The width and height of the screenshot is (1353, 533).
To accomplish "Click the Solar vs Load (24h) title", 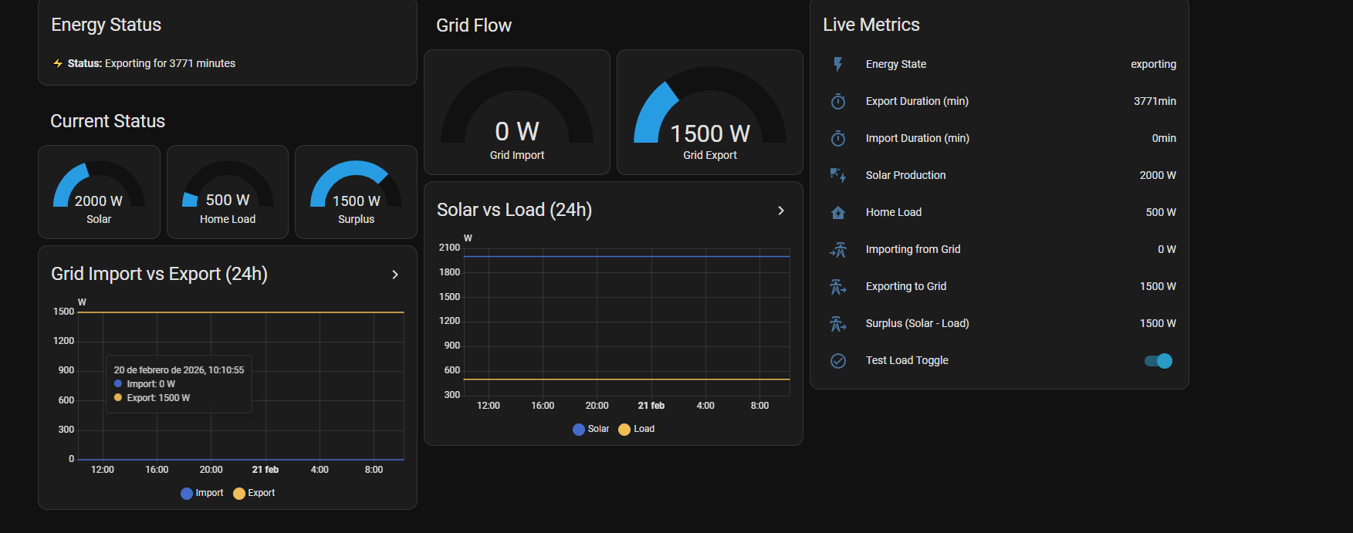I will pos(514,210).
